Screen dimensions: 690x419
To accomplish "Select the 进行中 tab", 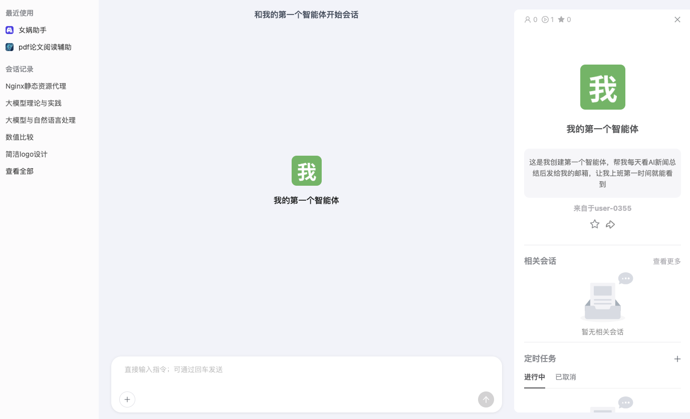I will click(x=534, y=377).
